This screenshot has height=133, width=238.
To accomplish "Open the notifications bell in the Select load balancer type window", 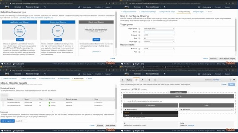I will pyautogui.click(x=79, y=7).
